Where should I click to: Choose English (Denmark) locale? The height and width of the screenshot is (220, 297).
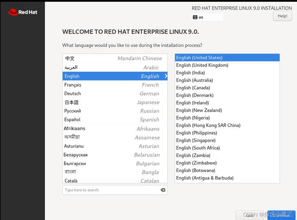point(227,95)
